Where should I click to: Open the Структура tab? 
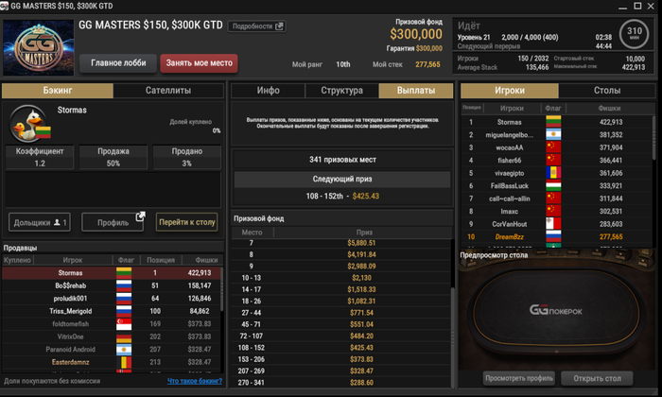[x=341, y=91]
